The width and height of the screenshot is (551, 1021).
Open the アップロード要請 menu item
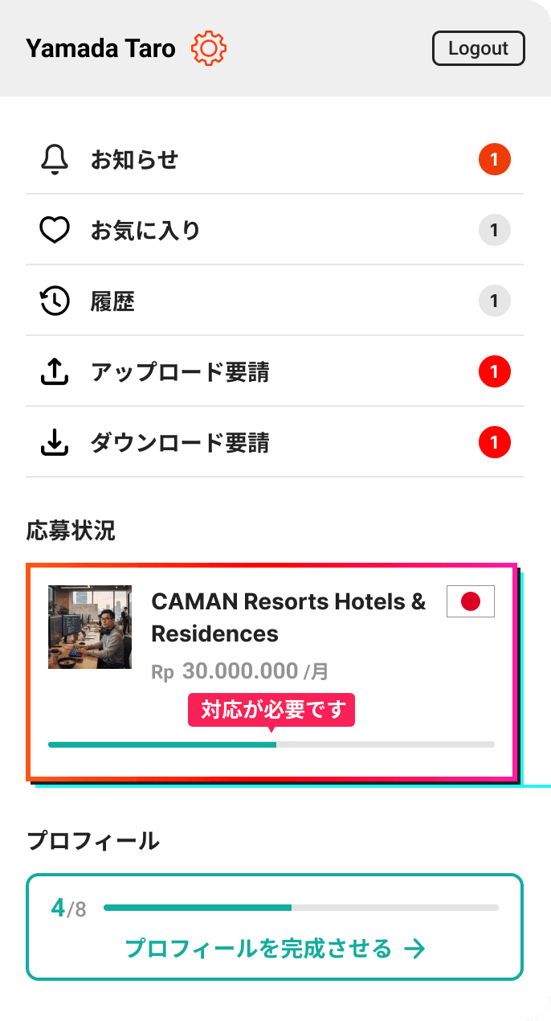click(x=275, y=372)
